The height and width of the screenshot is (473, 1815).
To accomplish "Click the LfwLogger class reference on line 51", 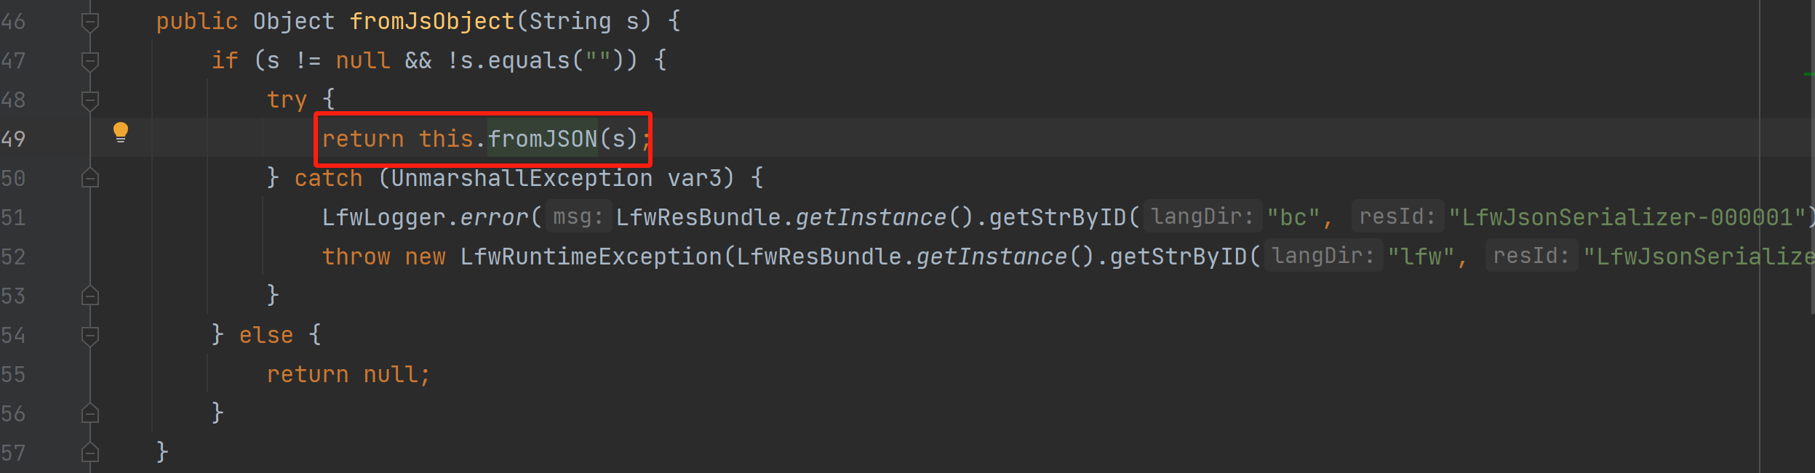I will 383,217.
